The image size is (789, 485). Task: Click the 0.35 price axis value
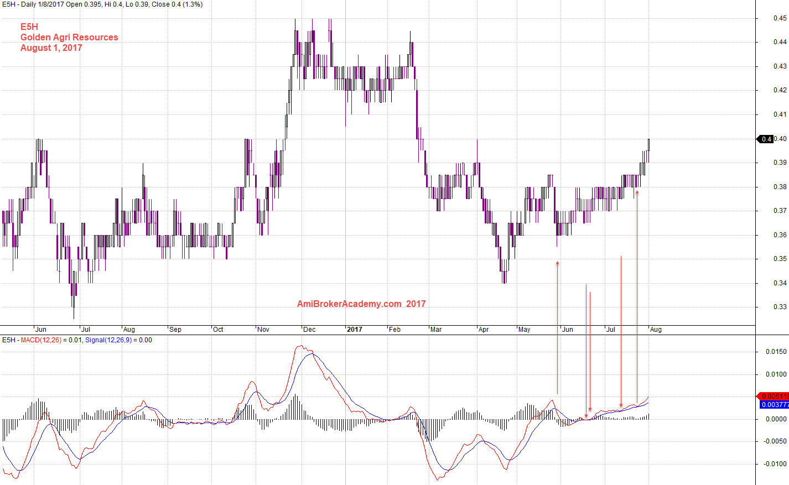tap(780, 259)
